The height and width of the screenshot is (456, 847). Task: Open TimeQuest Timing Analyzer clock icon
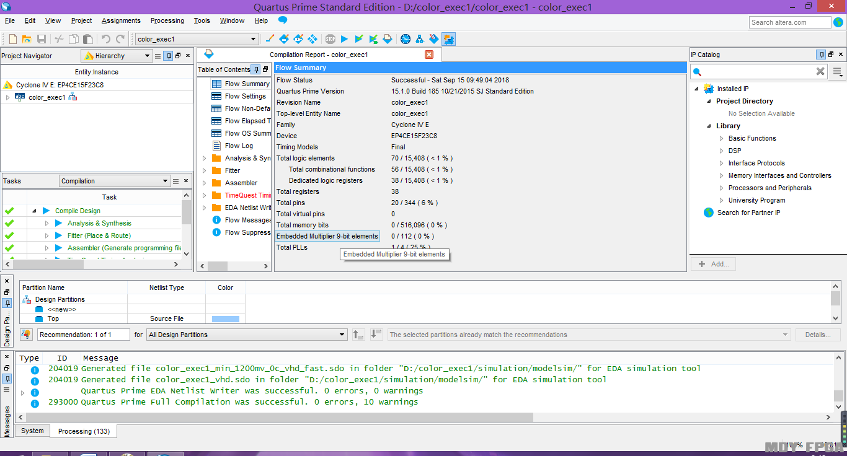[406, 39]
